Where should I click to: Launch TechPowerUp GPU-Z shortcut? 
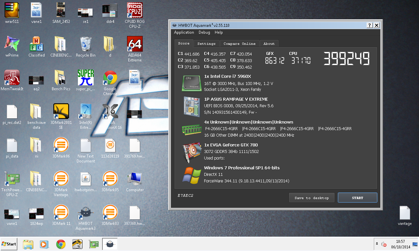(x=12, y=178)
